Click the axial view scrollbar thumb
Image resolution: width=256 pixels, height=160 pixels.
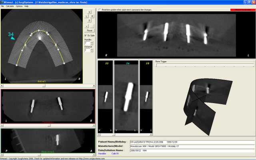coord(44,86)
